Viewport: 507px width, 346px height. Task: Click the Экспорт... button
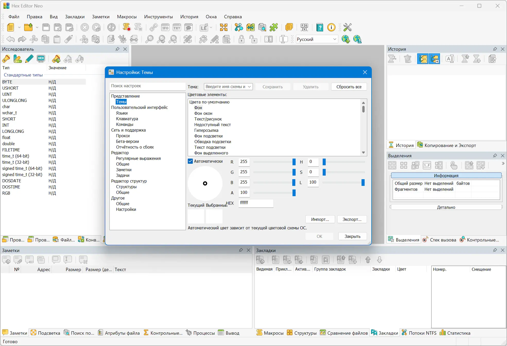tap(352, 219)
